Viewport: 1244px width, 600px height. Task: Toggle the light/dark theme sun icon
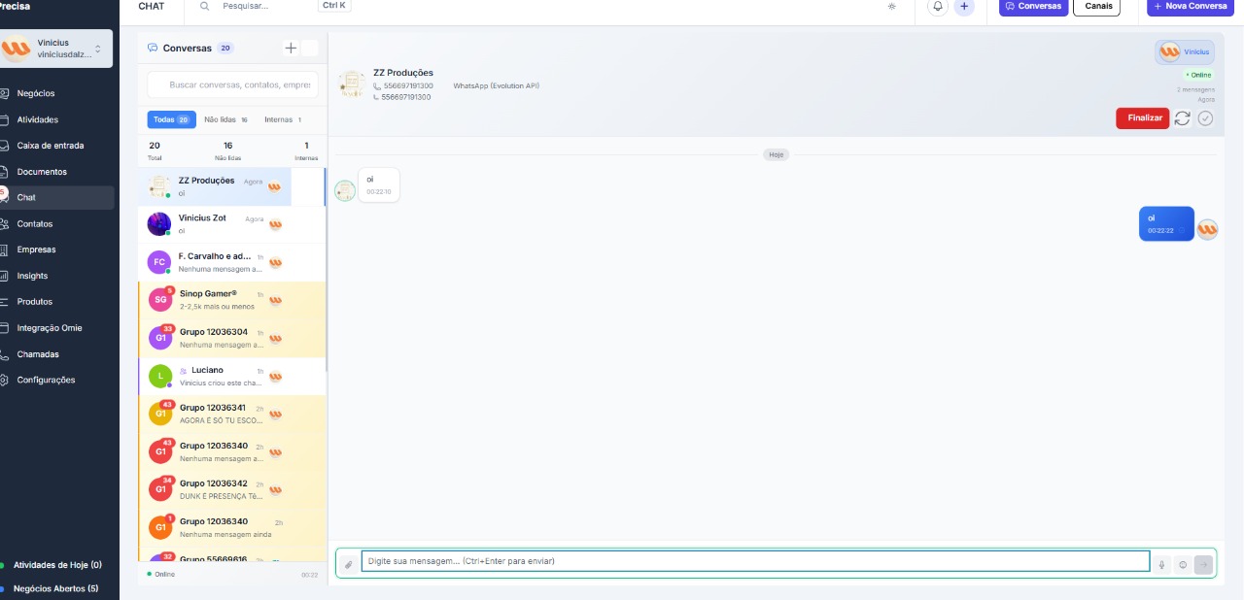(x=892, y=6)
